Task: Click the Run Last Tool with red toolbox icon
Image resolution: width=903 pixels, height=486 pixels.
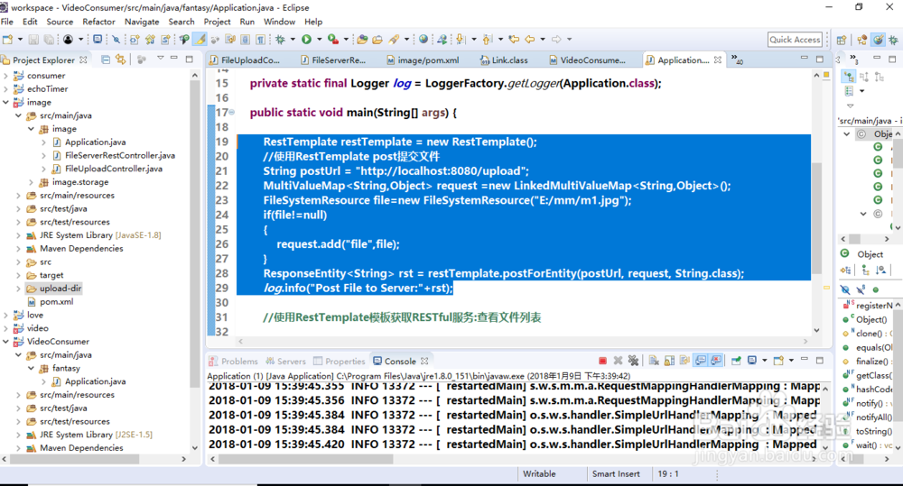Action: coord(333,39)
